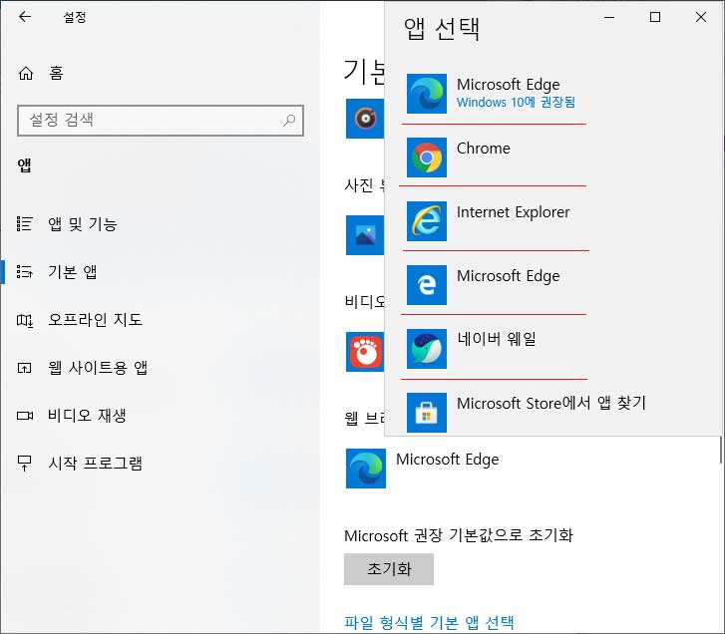Click the current web browser Microsoft Edge icon
This screenshot has width=725, height=634.
coord(366,469)
